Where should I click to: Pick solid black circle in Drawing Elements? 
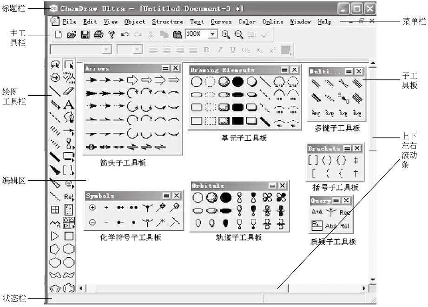pos(238,81)
